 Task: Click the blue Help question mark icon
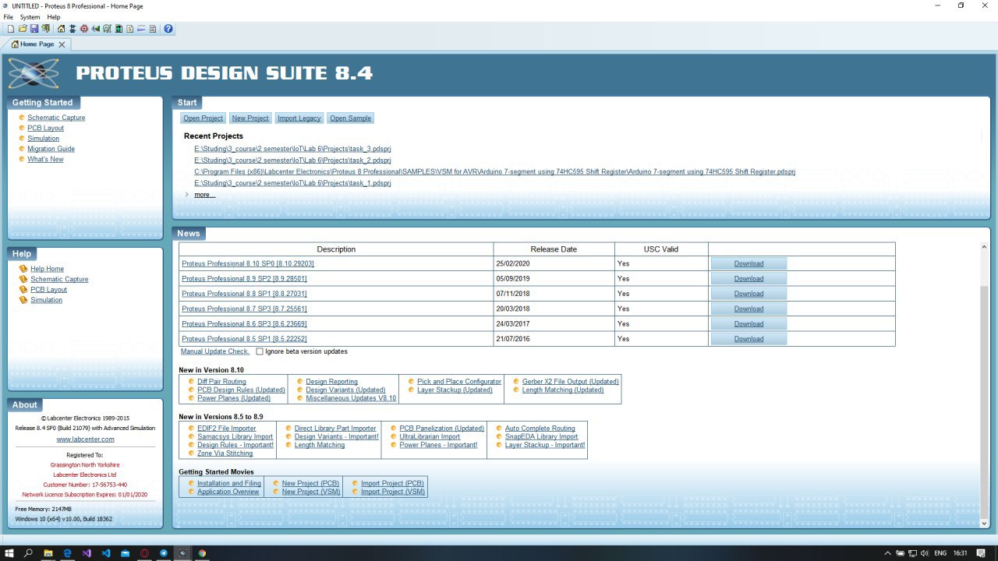click(168, 29)
